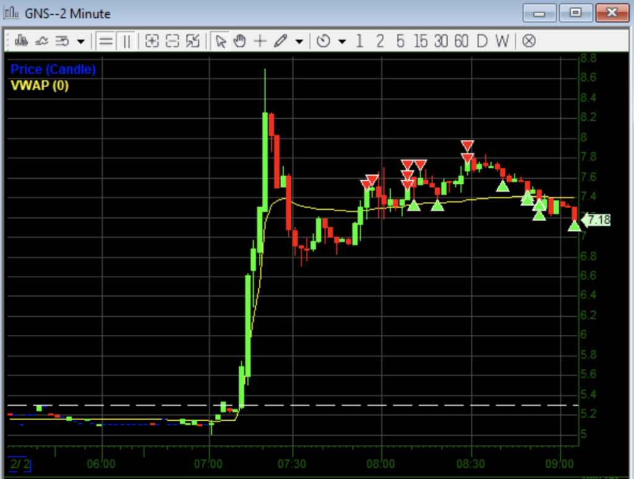Click the fit chart to window icon

[x=193, y=41]
